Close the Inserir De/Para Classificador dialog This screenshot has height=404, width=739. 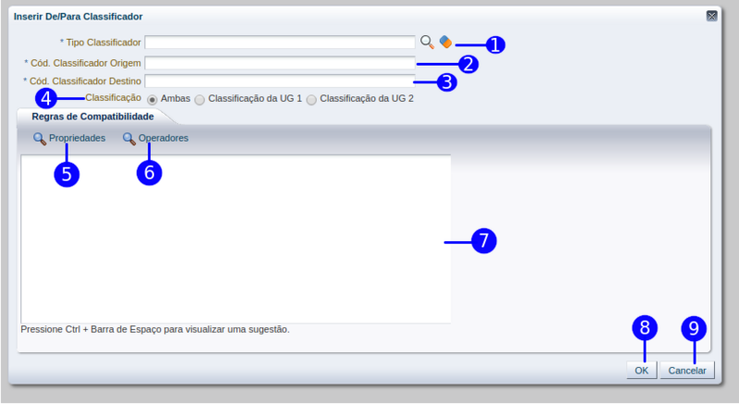point(711,17)
